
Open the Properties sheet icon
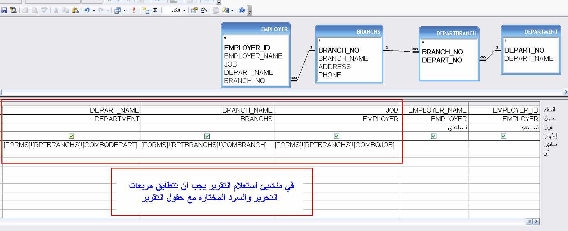pyautogui.click(x=195, y=10)
